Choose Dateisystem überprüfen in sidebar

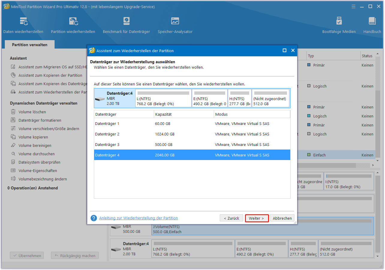click(x=35, y=162)
